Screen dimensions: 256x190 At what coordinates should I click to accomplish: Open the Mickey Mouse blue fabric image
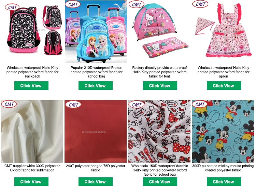pyautogui.click(x=223, y=131)
